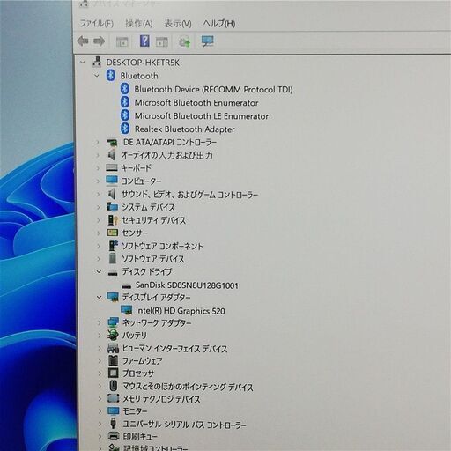The image size is (451, 451).
Task: Expand the プロセッサ category
Action: [x=100, y=373]
